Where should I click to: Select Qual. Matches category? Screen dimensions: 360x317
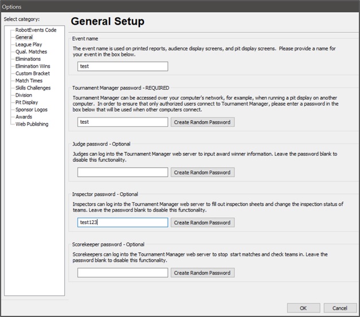(31, 52)
